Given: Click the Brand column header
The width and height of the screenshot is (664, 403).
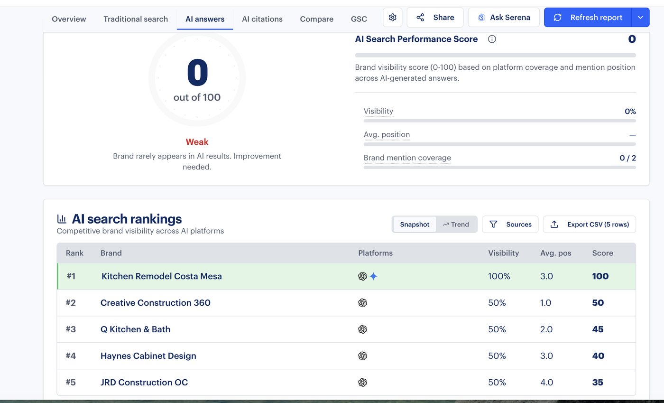Looking at the screenshot, I should (111, 253).
